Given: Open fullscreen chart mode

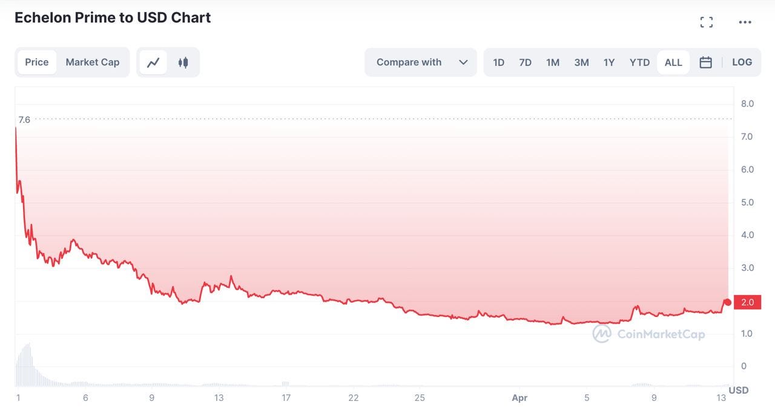Looking at the screenshot, I should [706, 21].
